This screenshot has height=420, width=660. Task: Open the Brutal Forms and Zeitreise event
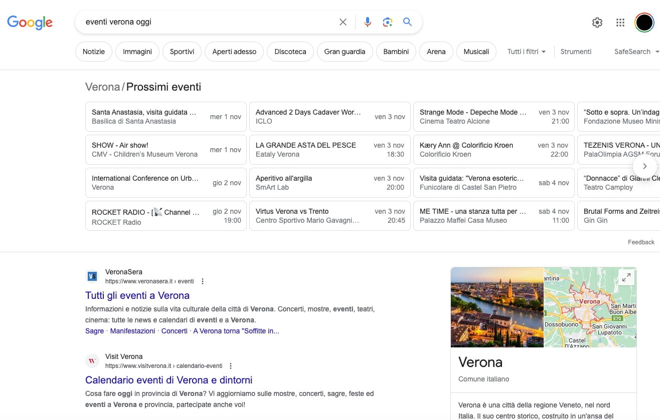click(619, 216)
